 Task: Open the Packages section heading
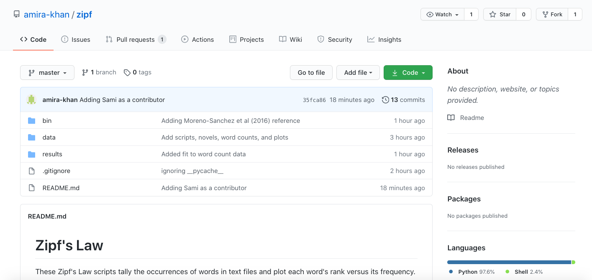click(464, 199)
